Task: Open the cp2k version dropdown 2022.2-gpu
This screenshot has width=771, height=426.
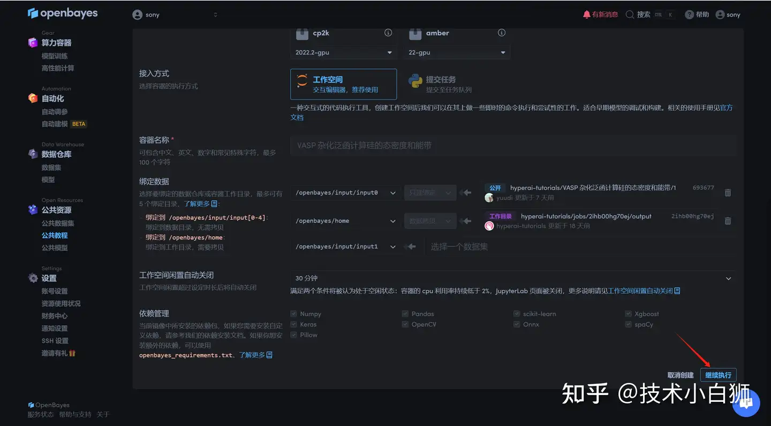Action: [343, 52]
